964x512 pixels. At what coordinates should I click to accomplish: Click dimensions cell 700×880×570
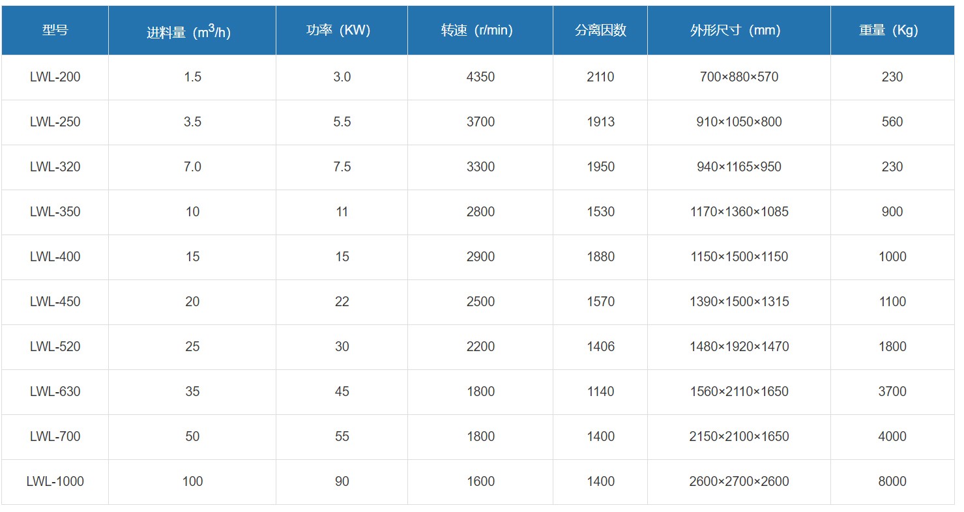[739, 77]
